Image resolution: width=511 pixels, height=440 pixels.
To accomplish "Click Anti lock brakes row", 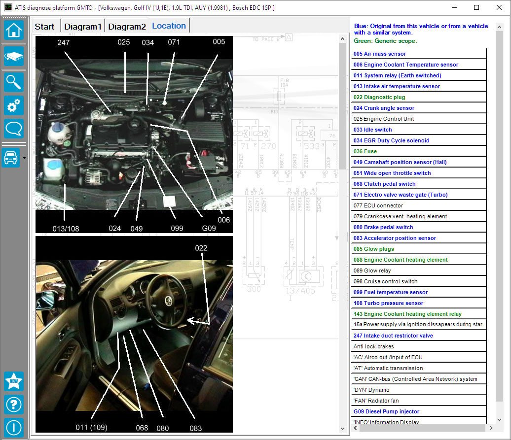I will (418, 346).
